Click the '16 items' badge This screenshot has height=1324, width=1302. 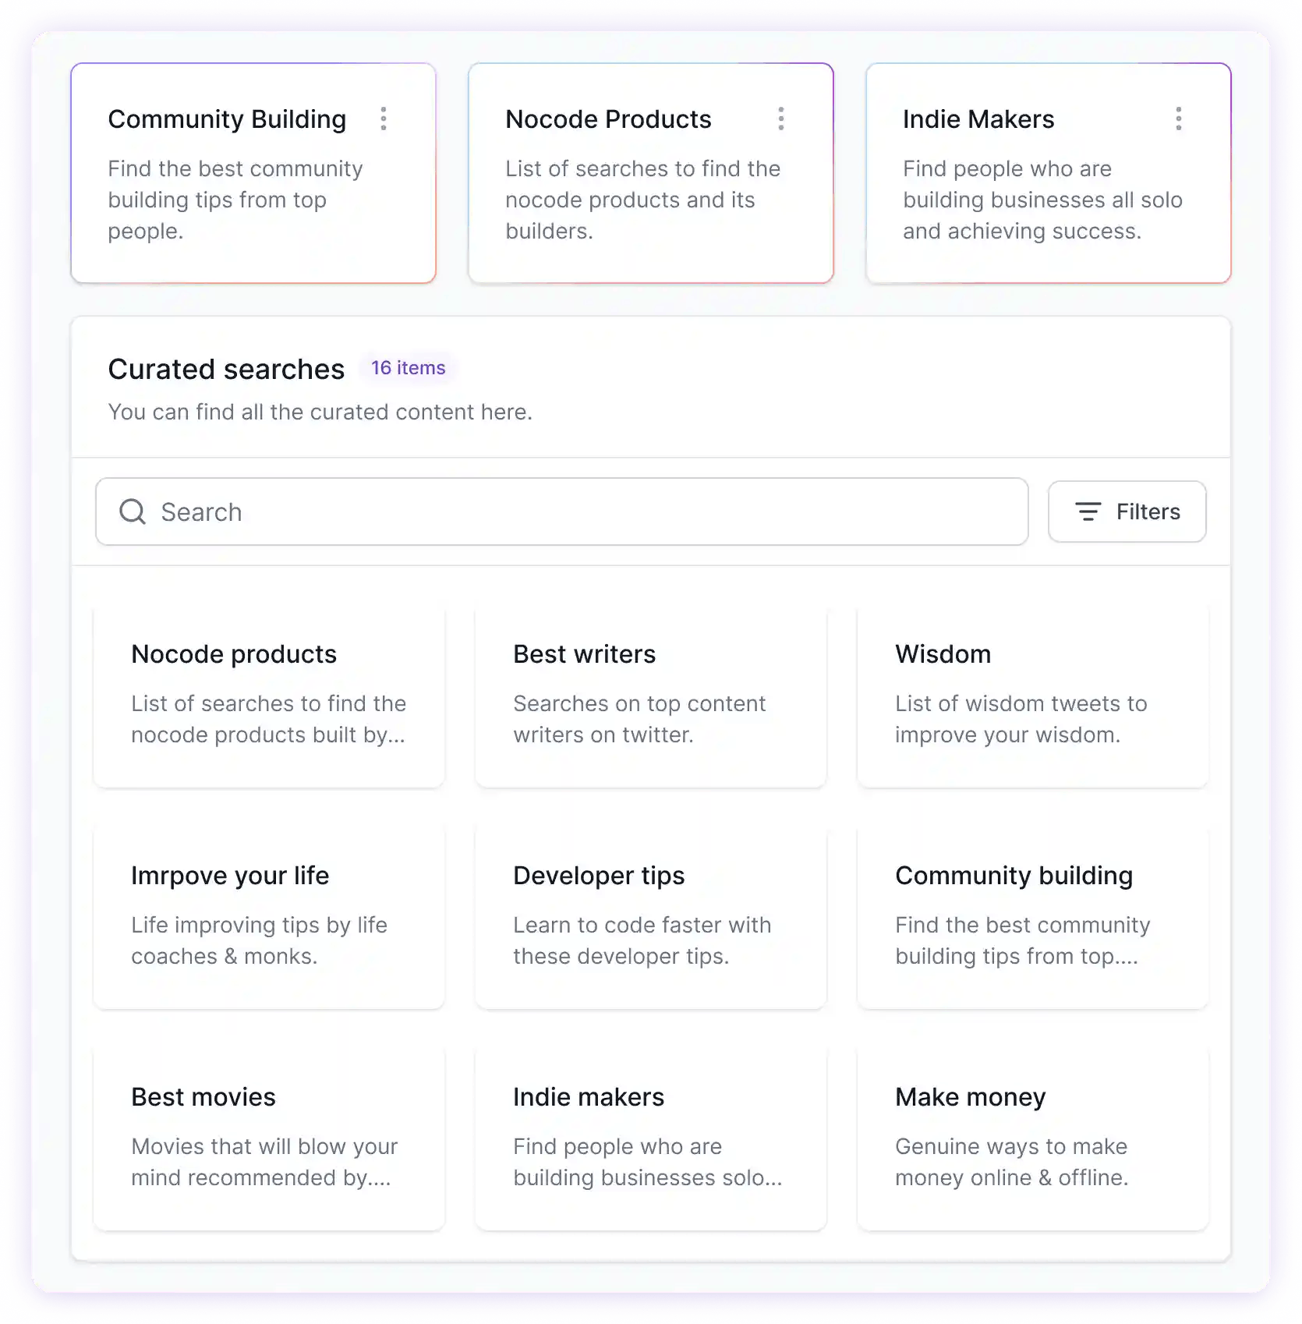tap(408, 367)
